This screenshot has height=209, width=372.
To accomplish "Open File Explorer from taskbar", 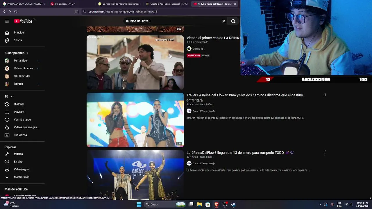I will click(x=199, y=204).
